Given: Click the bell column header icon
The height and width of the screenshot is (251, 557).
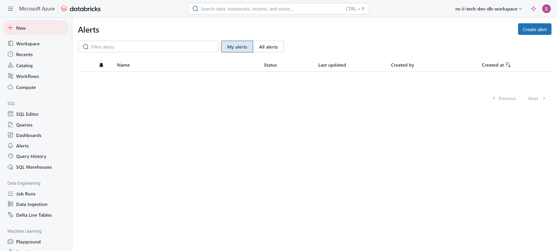Looking at the screenshot, I should point(101,65).
